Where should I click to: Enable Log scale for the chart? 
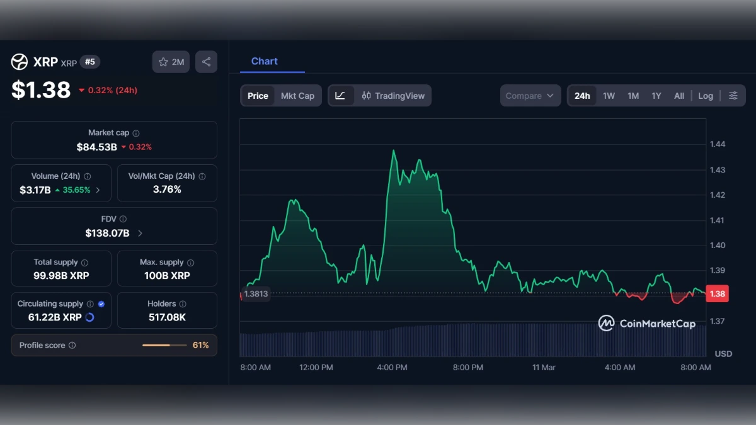pos(705,95)
